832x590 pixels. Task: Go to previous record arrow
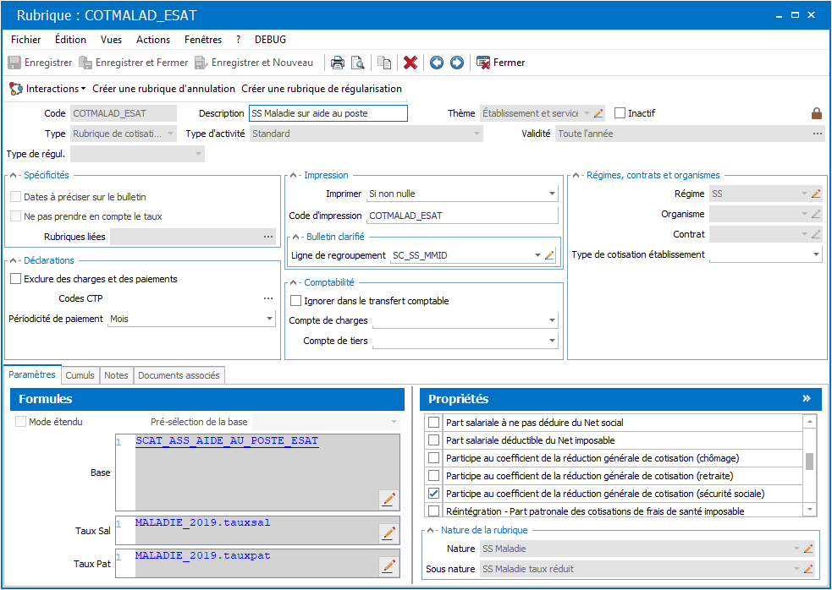point(437,63)
